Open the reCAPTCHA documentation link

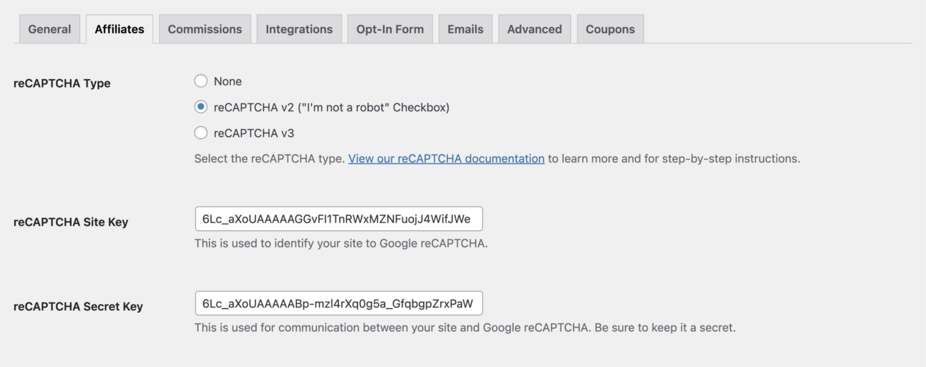click(x=445, y=158)
